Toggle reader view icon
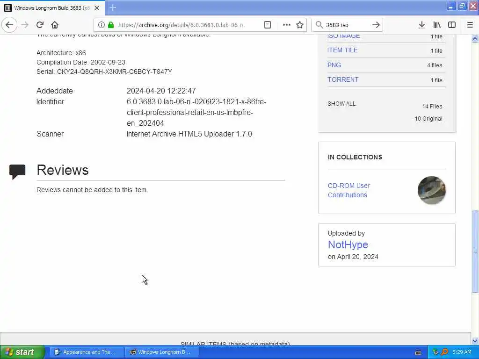This screenshot has height=359, width=479. 267,25
